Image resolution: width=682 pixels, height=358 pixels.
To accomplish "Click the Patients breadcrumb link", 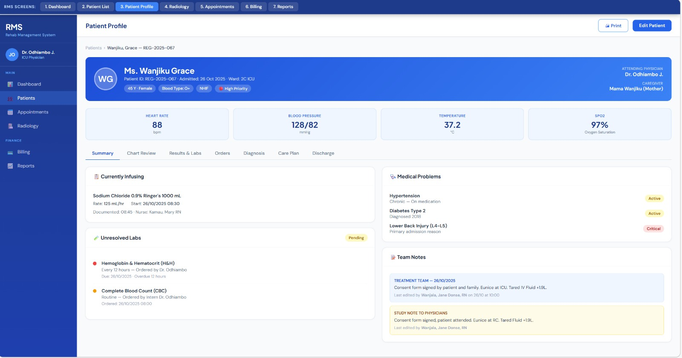I will [93, 48].
